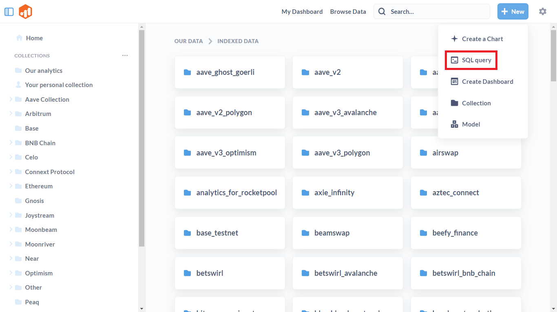Expand the Moonbeam collection chevron

coord(11,229)
